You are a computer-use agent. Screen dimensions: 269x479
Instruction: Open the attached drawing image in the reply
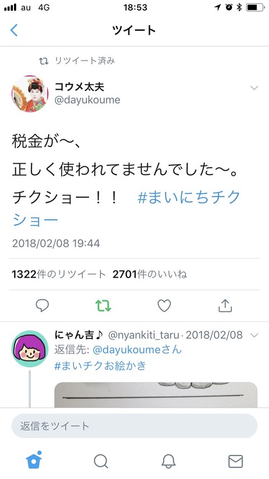click(156, 395)
